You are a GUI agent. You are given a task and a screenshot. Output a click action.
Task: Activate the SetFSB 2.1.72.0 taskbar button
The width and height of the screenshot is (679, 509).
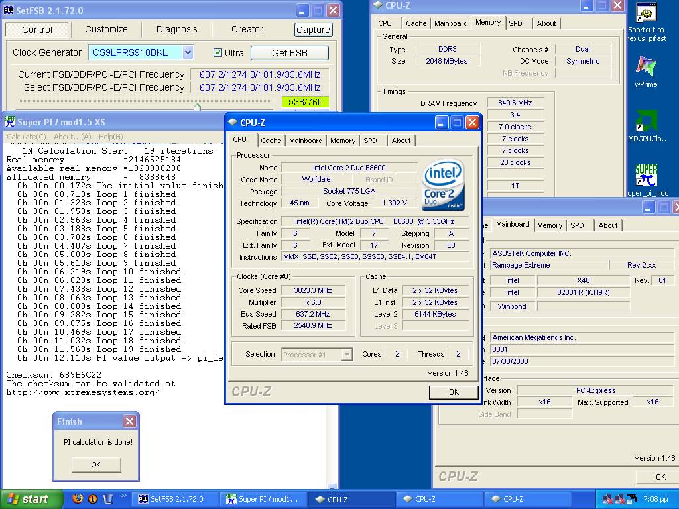pyautogui.click(x=175, y=499)
